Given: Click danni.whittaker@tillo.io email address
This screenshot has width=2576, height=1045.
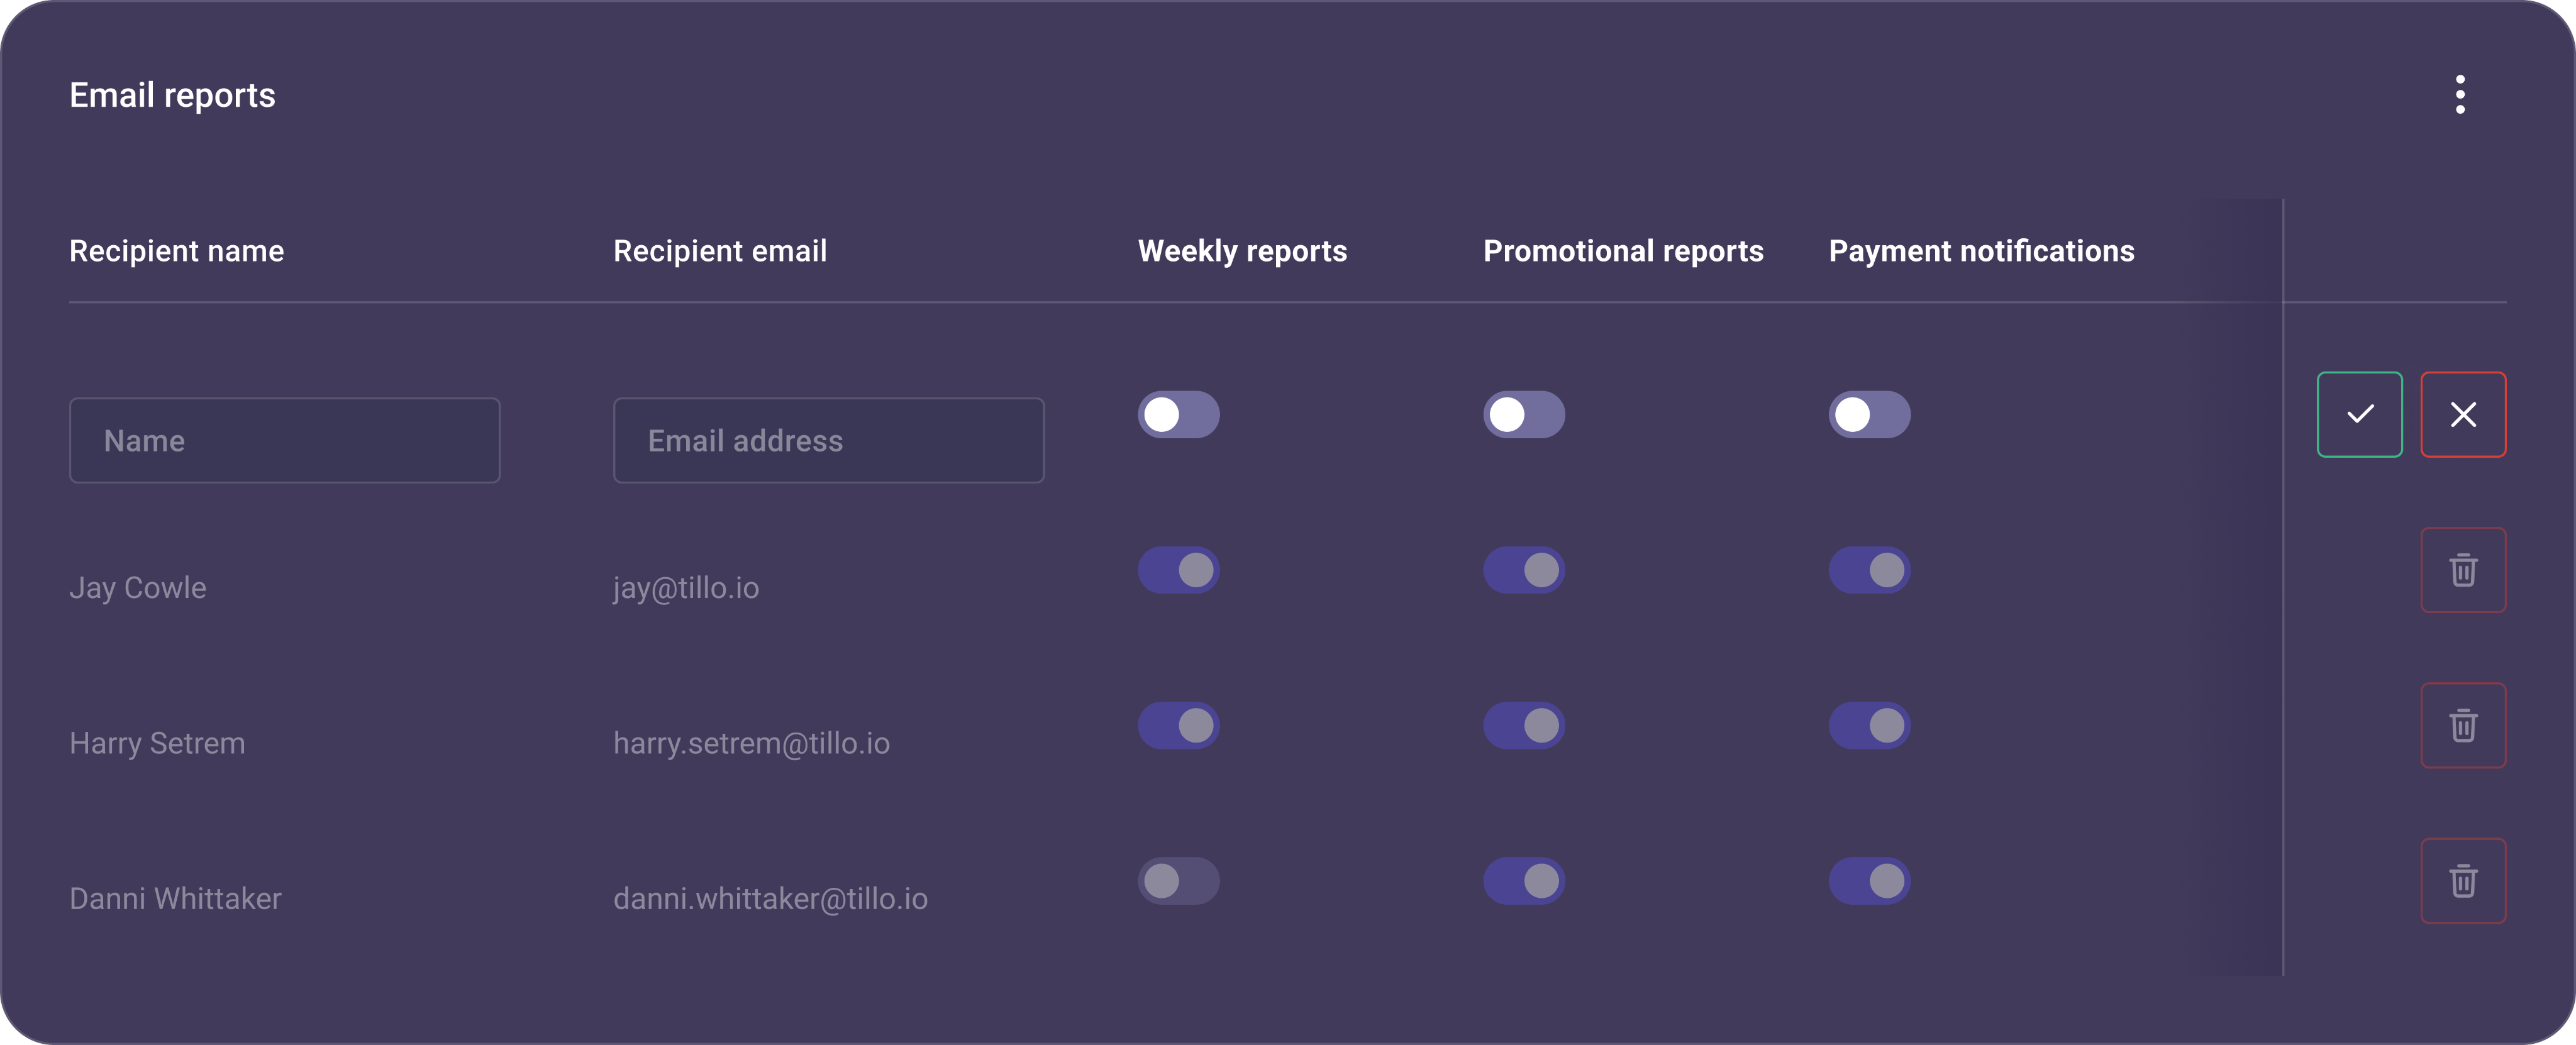Looking at the screenshot, I should coord(770,899).
